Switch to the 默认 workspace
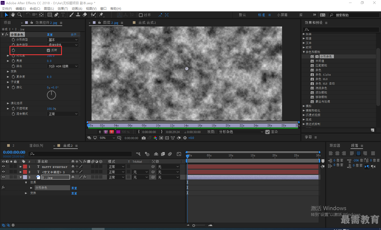The width and height of the screenshot is (381, 230). 242,15
